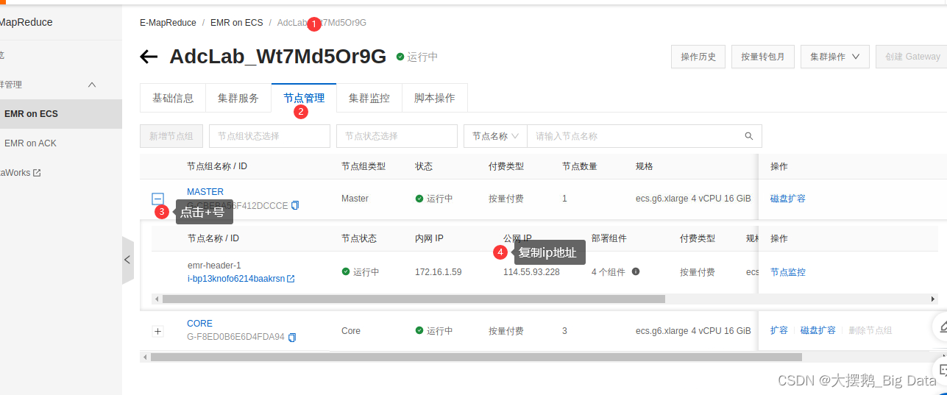Open the MASTER node group link
This screenshot has height=395, width=947.
(205, 192)
